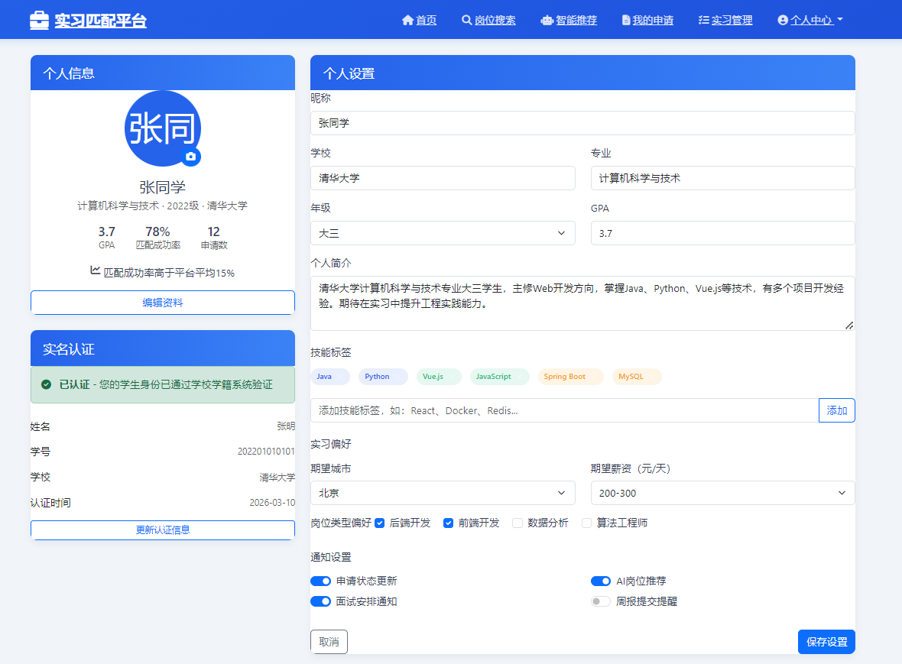Switch to the 岗位搜索 menu item
Image resolution: width=902 pixels, height=664 pixels.
(x=495, y=20)
